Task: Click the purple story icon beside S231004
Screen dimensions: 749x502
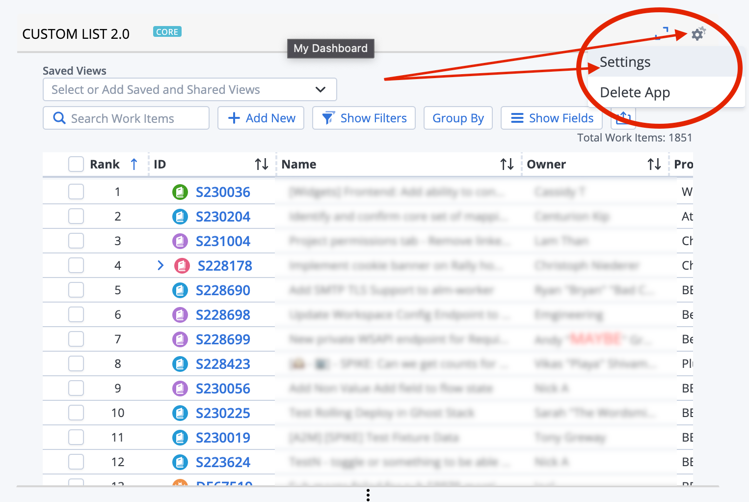Action: [180, 241]
